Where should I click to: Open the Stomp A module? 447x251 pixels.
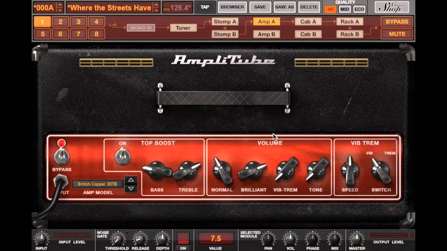tap(225, 22)
